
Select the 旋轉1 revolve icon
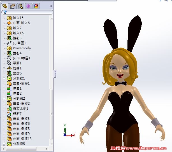pos(9,68)
